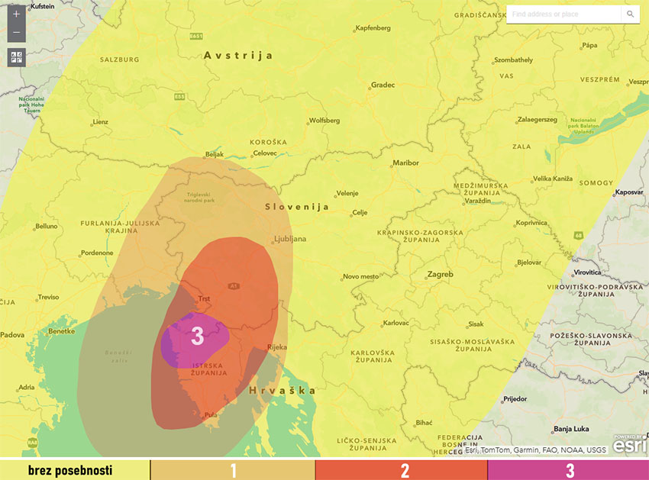This screenshot has width=649, height=480.
Task: Click the Rijeka city label
Action: click(276, 347)
